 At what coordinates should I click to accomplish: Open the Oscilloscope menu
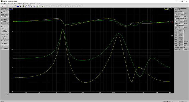(33, 4)
